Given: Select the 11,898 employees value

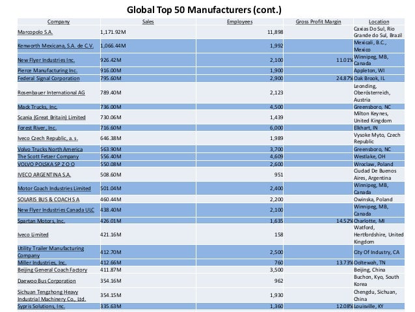Looking at the screenshot, I should coord(275,32).
